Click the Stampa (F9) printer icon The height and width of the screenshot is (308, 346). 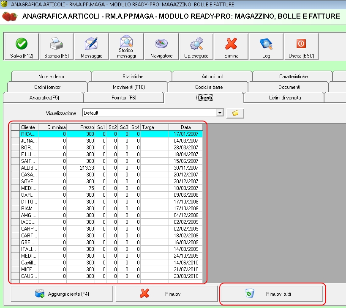pyautogui.click(x=57, y=44)
